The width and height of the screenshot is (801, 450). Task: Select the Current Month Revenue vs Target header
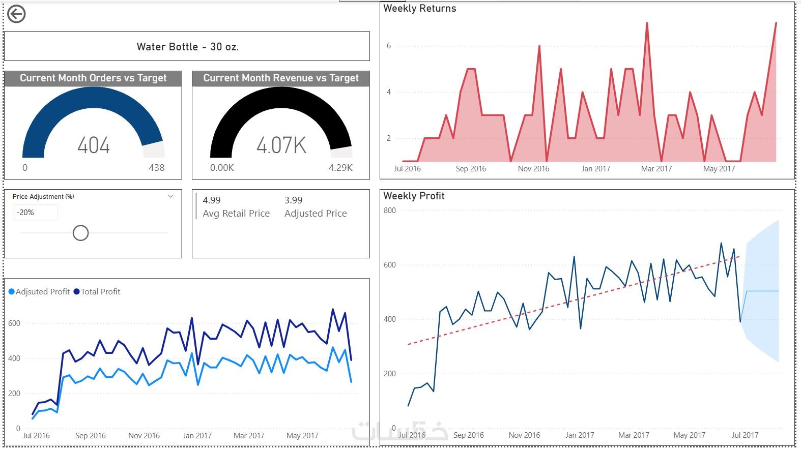click(x=281, y=78)
